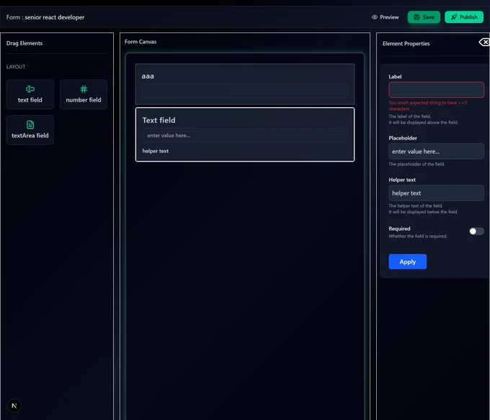Toggle the Required switch
490x420 pixels.
476,231
